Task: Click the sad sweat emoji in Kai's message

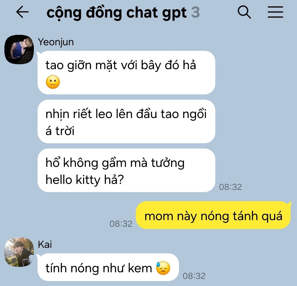Action: [163, 268]
